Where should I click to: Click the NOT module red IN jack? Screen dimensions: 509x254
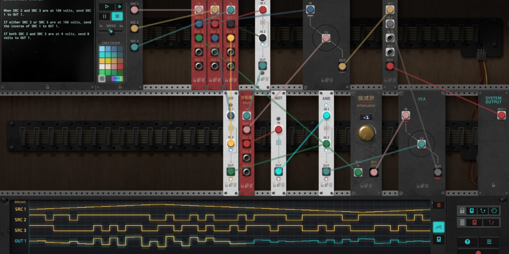(279, 130)
